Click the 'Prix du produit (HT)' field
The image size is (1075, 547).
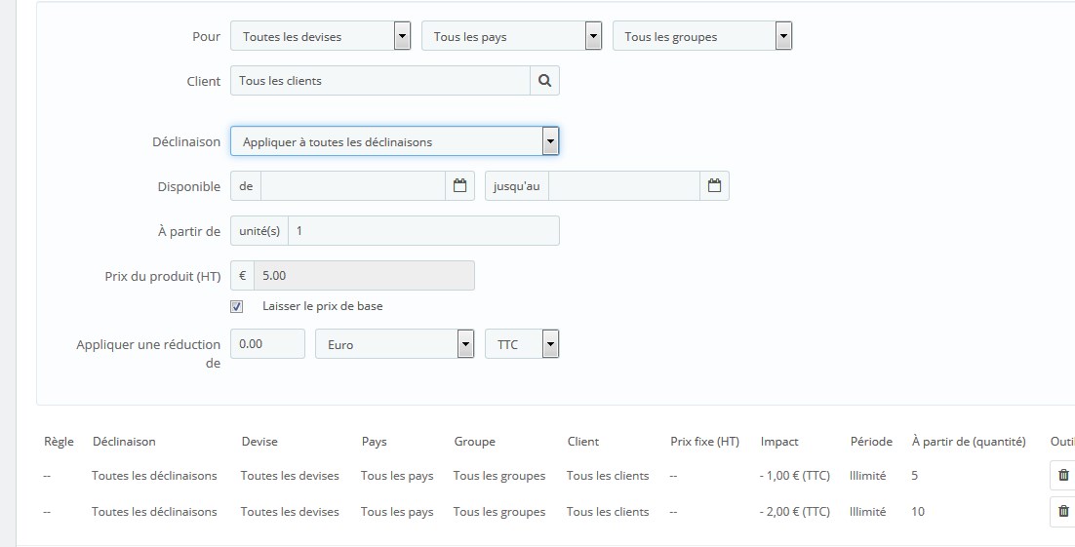coord(364,276)
